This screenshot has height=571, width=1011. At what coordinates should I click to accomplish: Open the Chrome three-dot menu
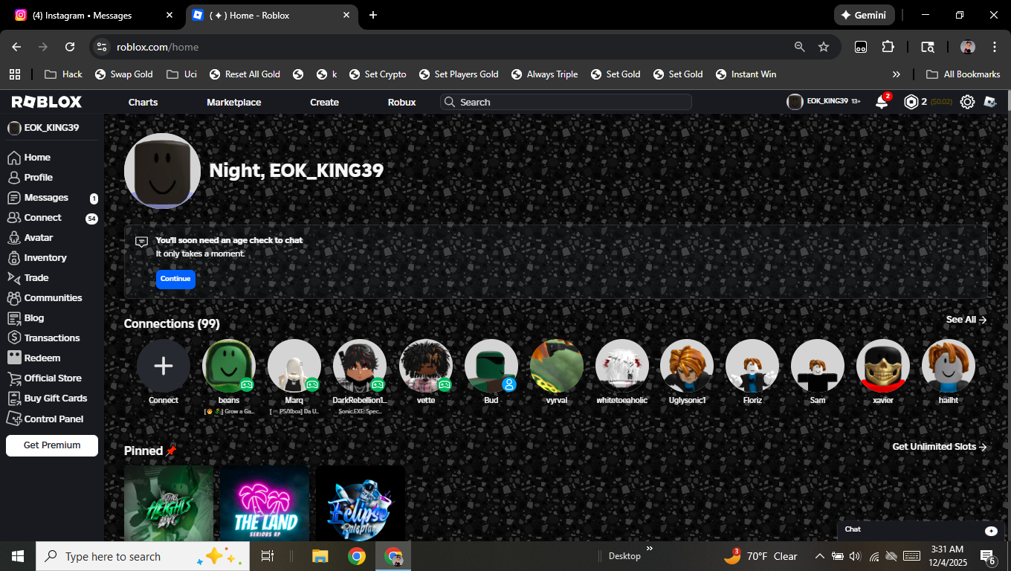coord(995,47)
